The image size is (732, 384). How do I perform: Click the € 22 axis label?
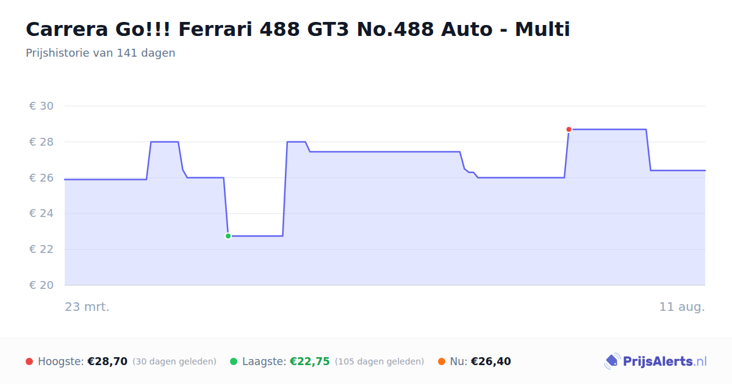pos(41,249)
